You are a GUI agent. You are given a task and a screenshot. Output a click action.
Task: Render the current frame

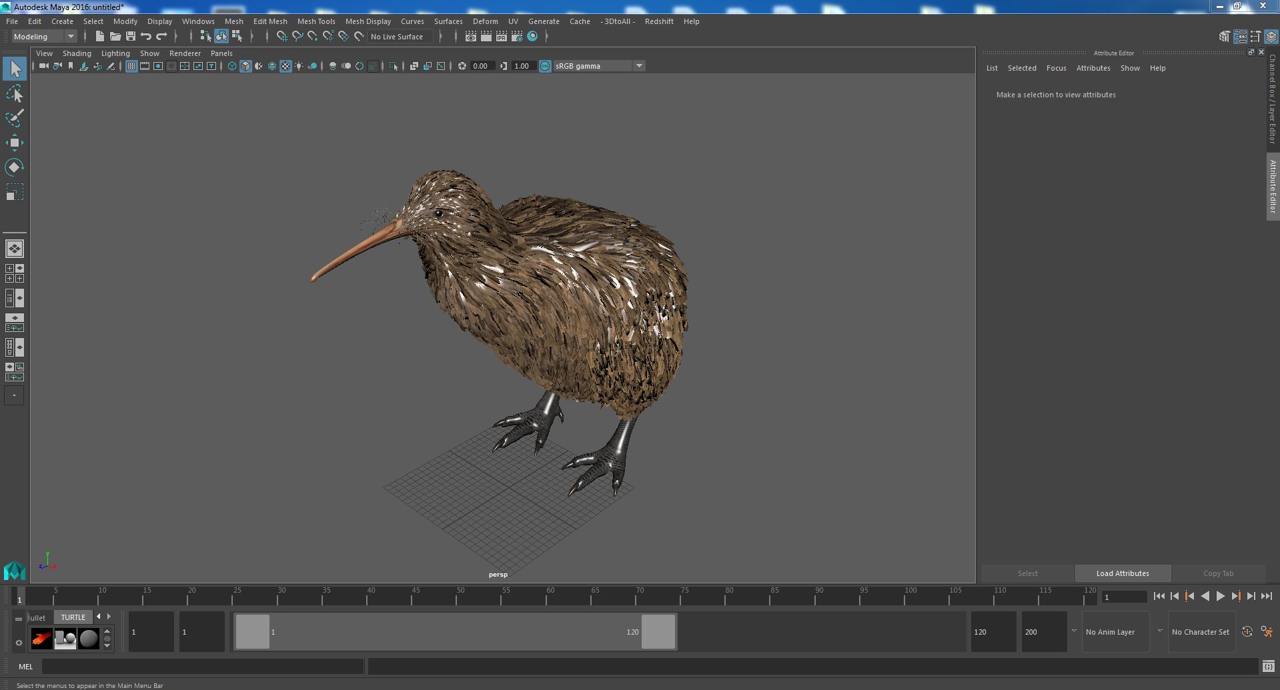point(486,37)
